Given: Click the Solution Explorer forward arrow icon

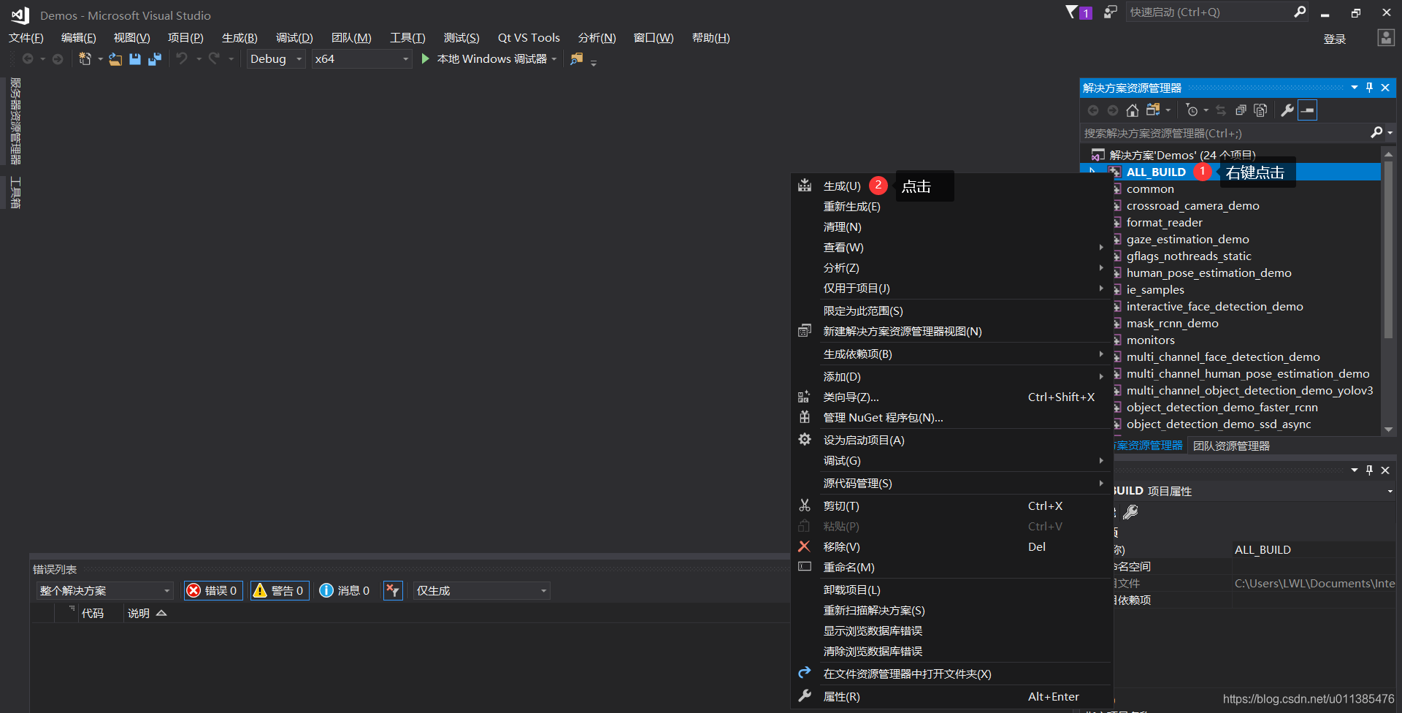Looking at the screenshot, I should click(1113, 110).
